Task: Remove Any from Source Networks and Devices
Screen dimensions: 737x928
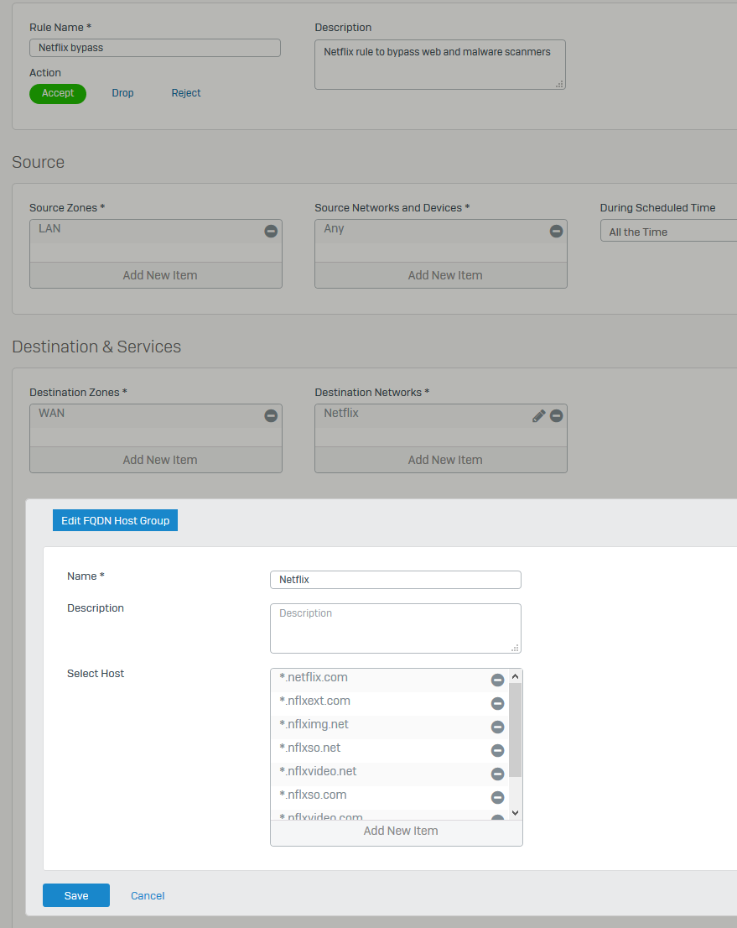Action: point(556,231)
